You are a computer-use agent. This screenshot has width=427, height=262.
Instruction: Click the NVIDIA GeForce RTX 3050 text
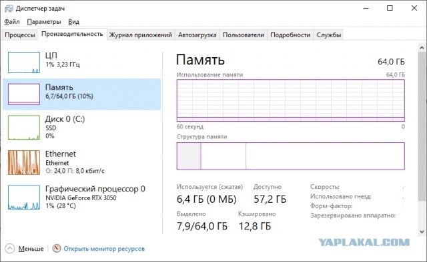tap(81, 197)
